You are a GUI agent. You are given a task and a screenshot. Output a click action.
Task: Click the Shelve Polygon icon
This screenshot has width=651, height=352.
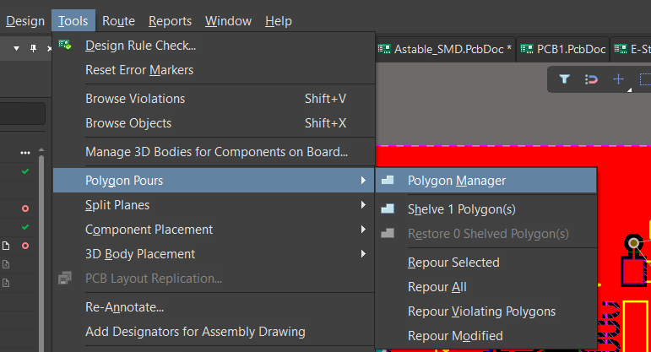(x=388, y=208)
